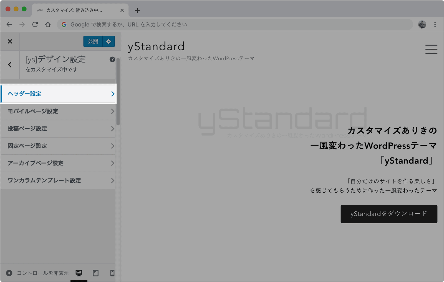This screenshot has width=444, height=282.
Task: Open the user profile avatar
Action: pyautogui.click(x=422, y=25)
